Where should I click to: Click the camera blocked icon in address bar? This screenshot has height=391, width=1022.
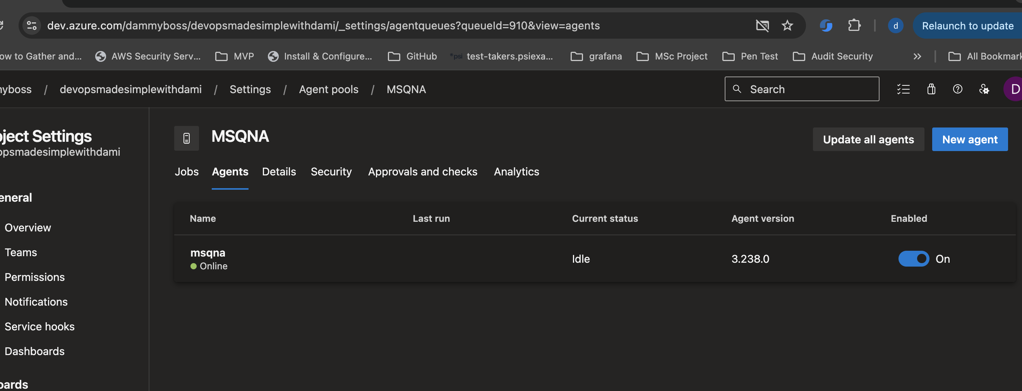click(762, 26)
